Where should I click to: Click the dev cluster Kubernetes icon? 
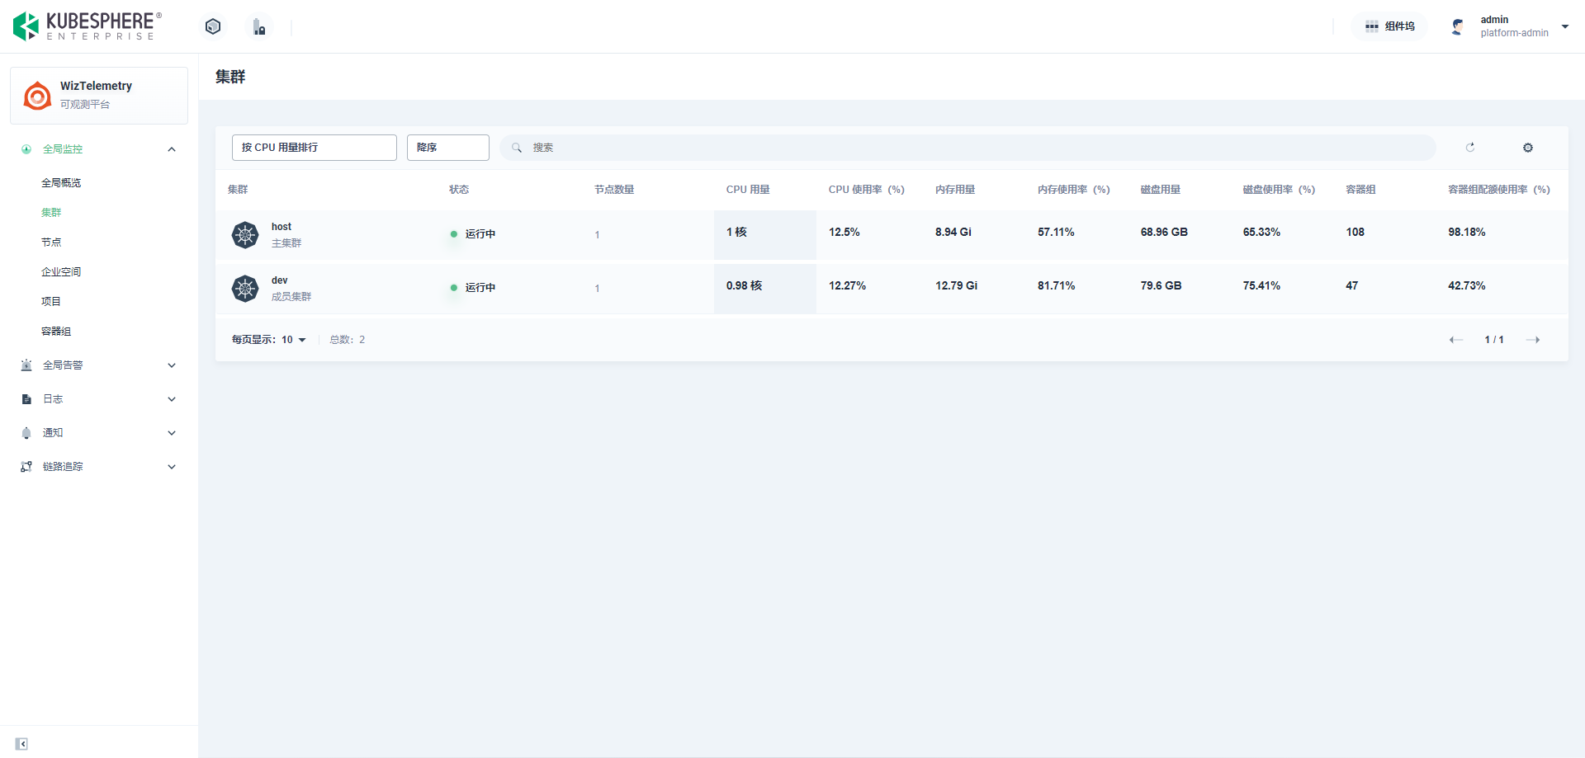point(245,289)
